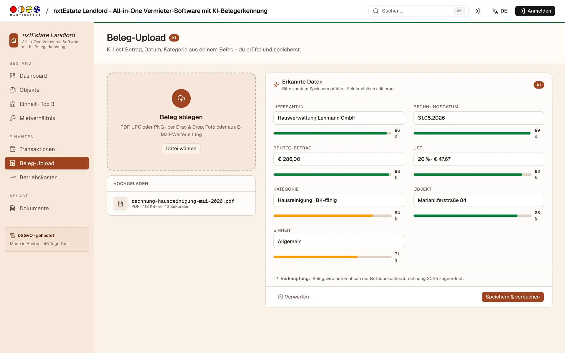Viewport: 565px width, 353px height.
Task: Click the sparkle icon beside Erkannte Daten
Action: 276,85
